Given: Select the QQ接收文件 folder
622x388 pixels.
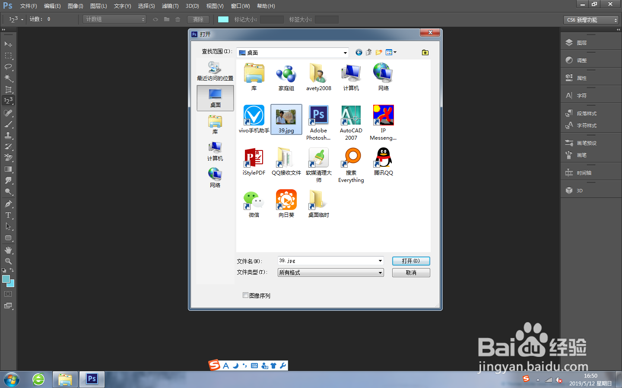Looking at the screenshot, I should (286, 161).
